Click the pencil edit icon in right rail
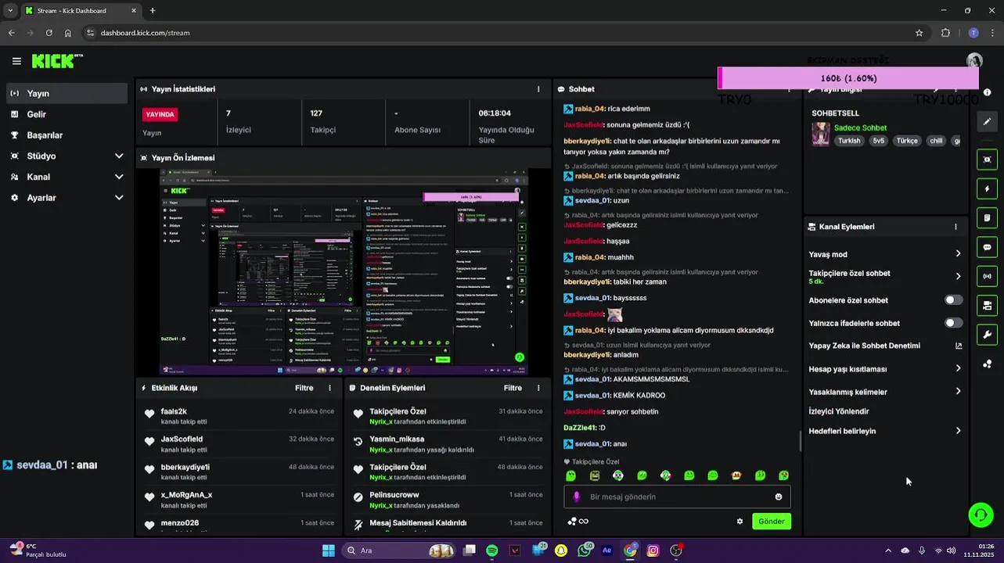 tap(988, 121)
